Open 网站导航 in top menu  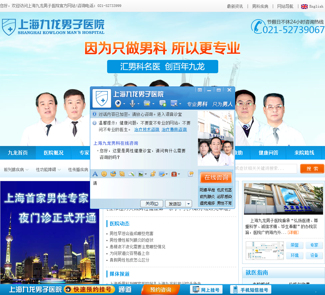pos(285,6)
